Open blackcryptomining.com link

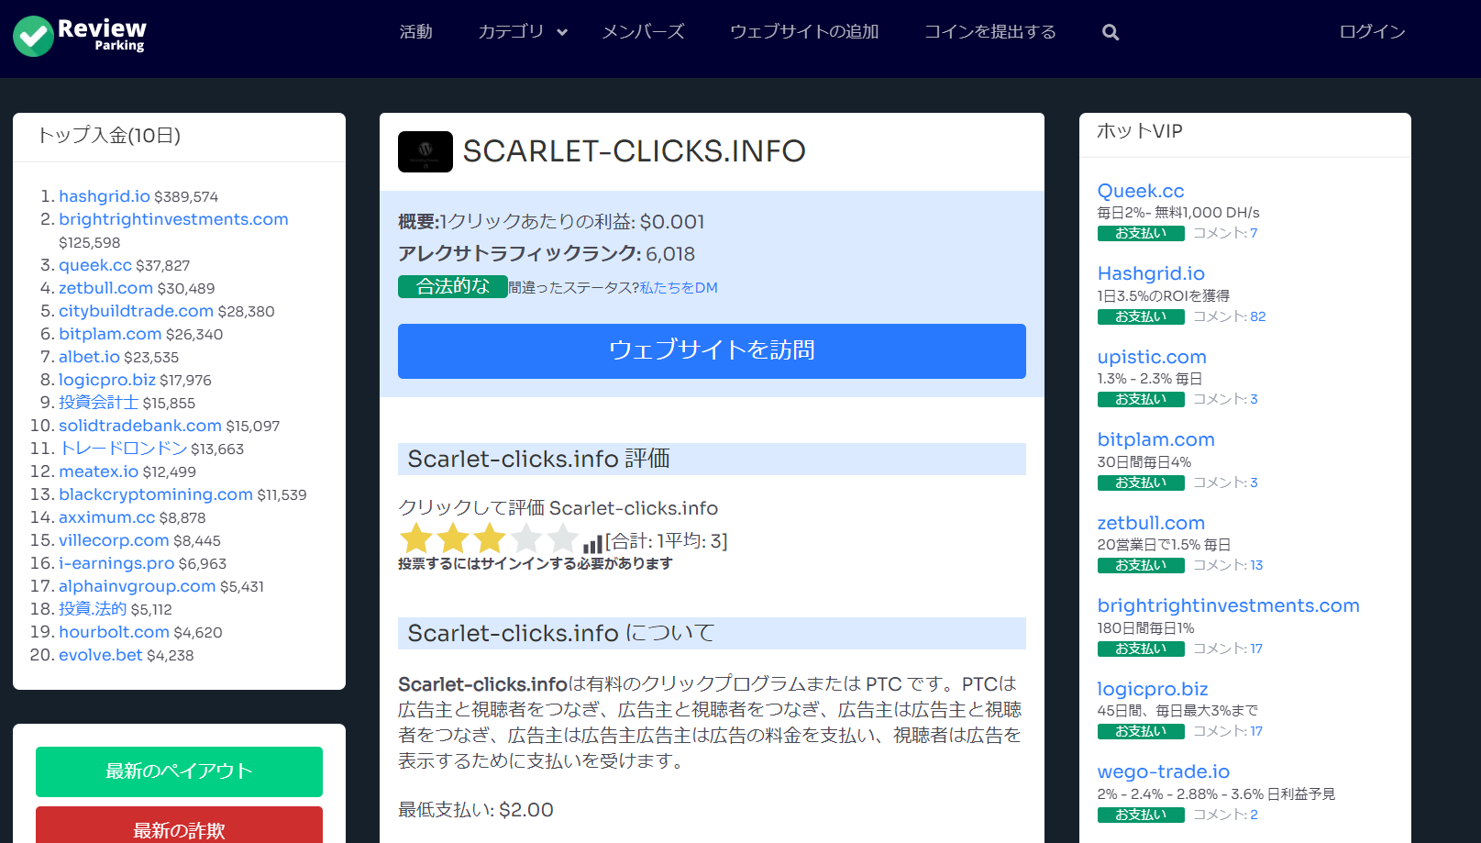[x=156, y=494]
